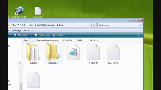The height and width of the screenshot is (90, 161).
Task: Open the Explorer help icon
Action: (140, 35)
